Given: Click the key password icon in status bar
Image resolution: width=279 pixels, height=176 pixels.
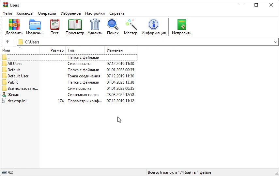Looking at the screenshot, I should point(10,172).
